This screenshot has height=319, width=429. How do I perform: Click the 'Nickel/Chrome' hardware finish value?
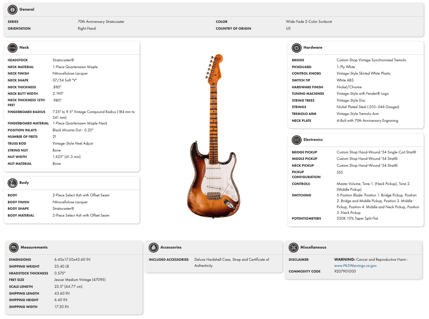(349, 87)
